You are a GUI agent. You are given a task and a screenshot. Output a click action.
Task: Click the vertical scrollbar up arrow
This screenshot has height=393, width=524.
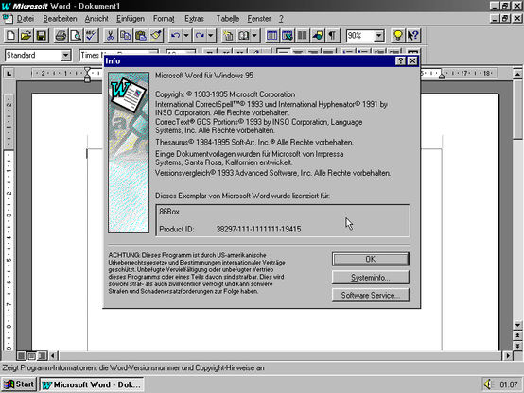tap(517, 74)
